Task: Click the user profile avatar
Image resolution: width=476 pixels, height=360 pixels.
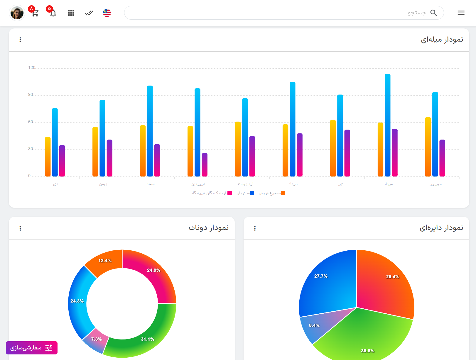Action: point(17,13)
